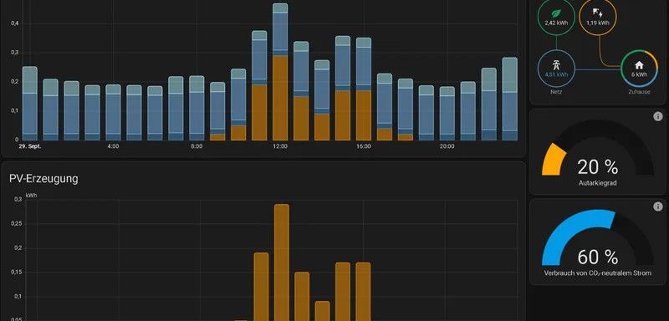Open info icon on the CO₂-neutralem Strom card
Viewport: 669px width, 321px height.
pyautogui.click(x=657, y=206)
